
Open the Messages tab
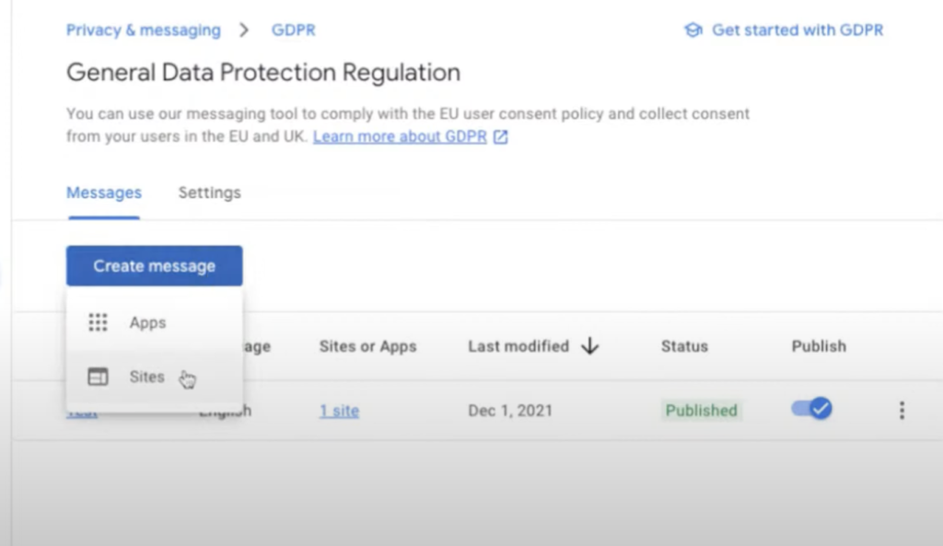pos(103,192)
